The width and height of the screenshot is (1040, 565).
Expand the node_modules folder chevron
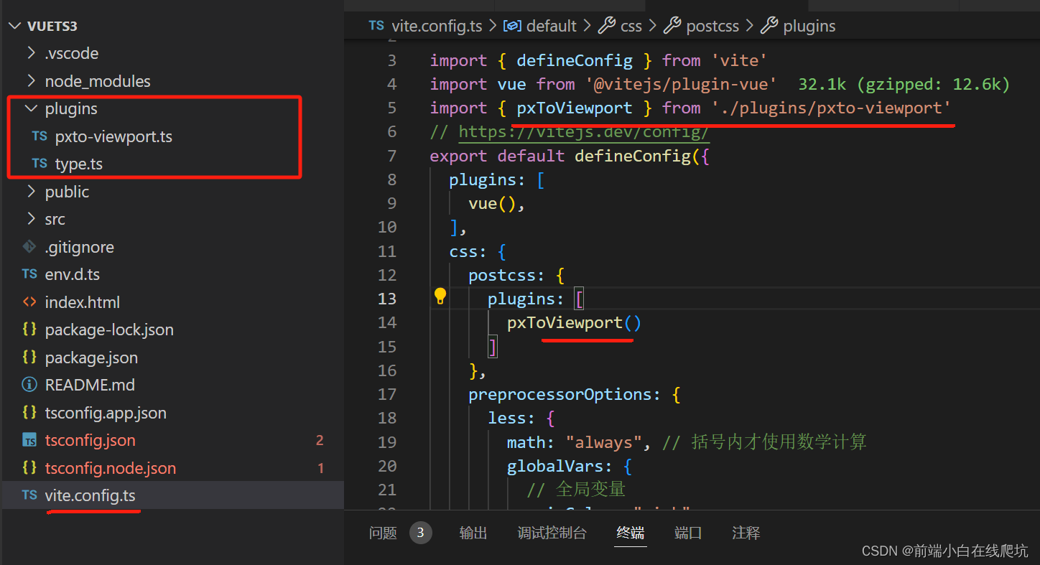pos(31,81)
